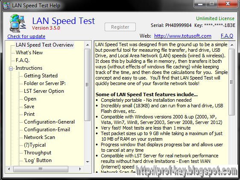Click the Unlimited License text
This screenshot has height=180, width=240.
pyautogui.click(x=215, y=18)
